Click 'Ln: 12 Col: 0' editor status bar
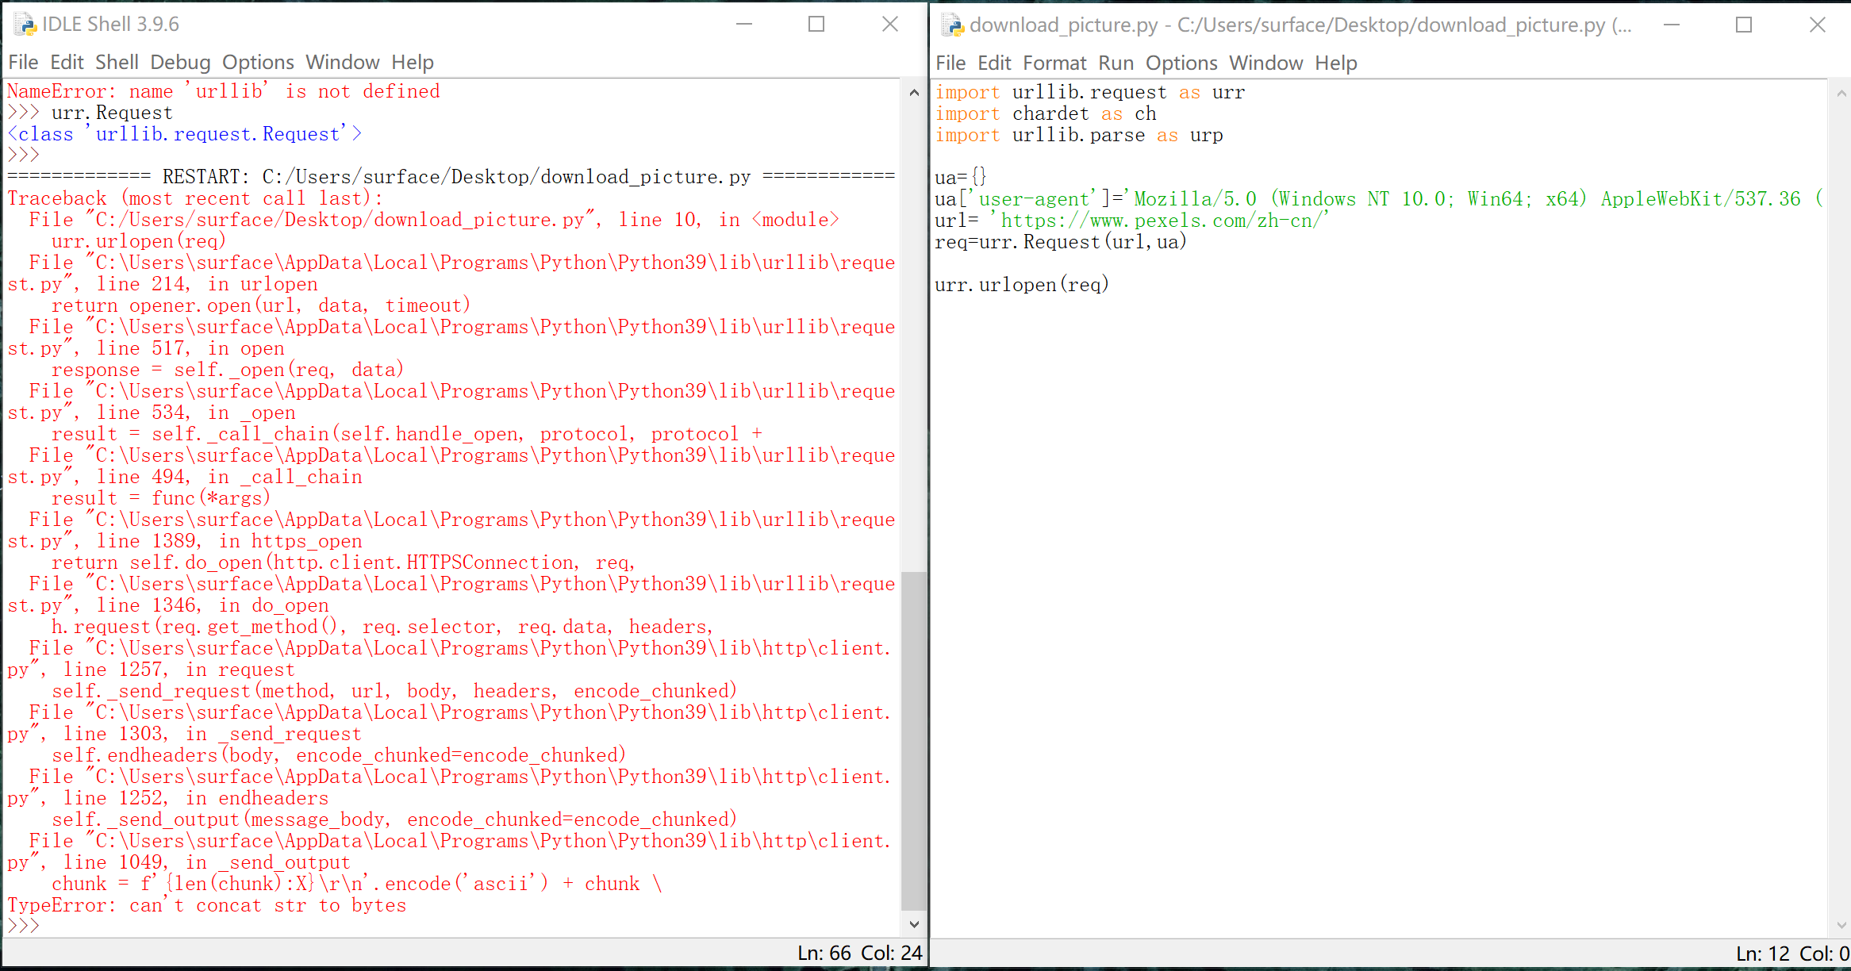 pyautogui.click(x=1792, y=954)
